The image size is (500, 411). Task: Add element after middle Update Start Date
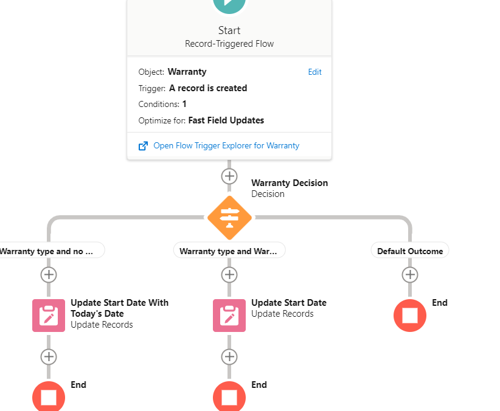coord(229,356)
